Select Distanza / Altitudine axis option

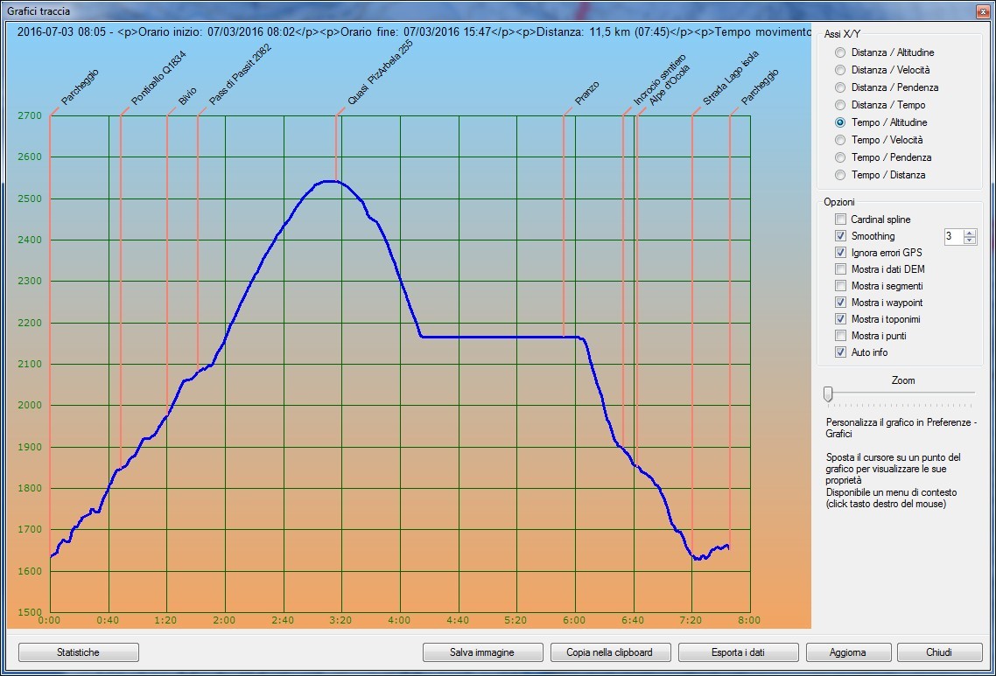pyautogui.click(x=840, y=52)
